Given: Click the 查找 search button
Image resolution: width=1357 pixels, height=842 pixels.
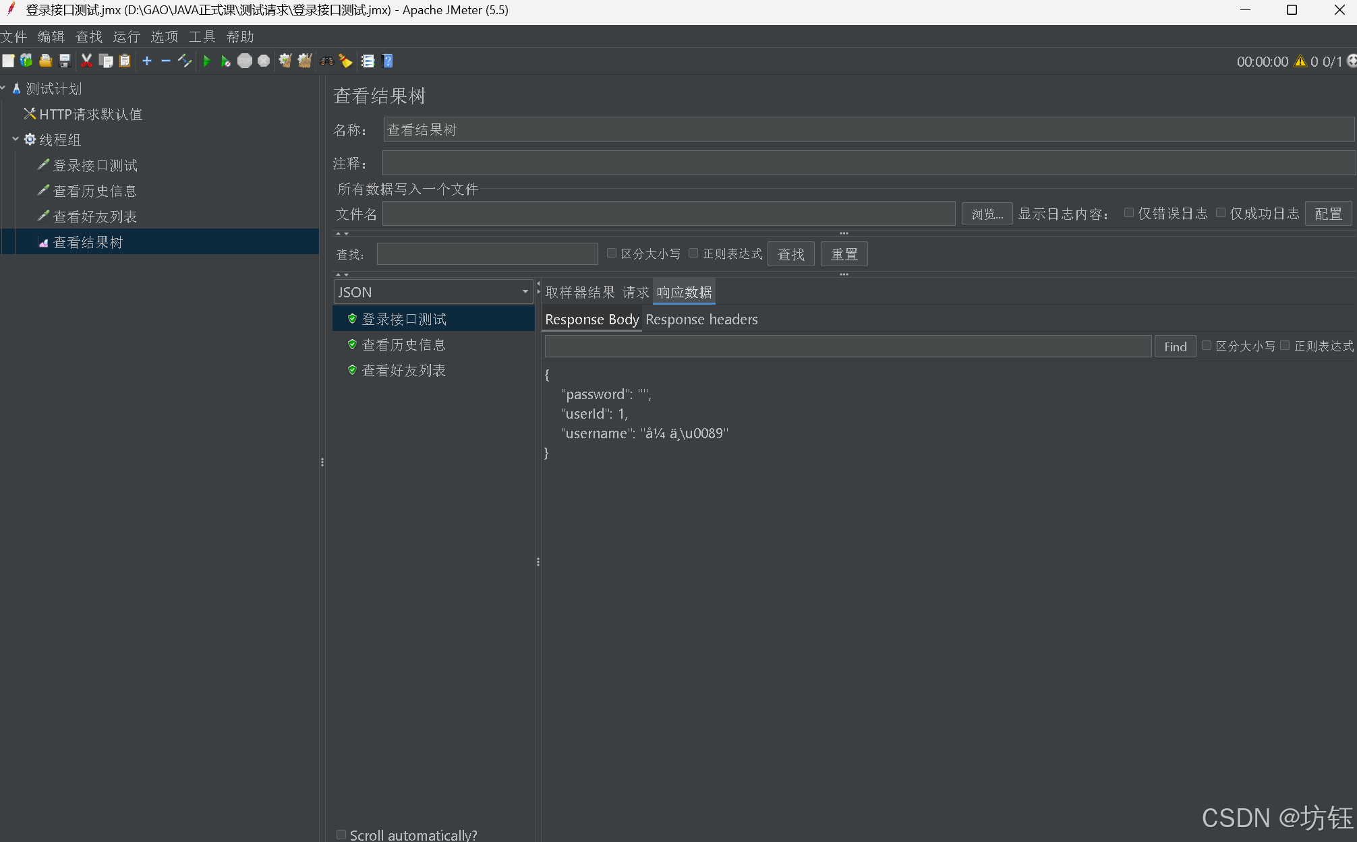Looking at the screenshot, I should pos(791,254).
